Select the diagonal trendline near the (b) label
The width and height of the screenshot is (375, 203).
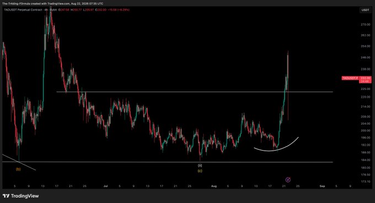click(x=26, y=165)
